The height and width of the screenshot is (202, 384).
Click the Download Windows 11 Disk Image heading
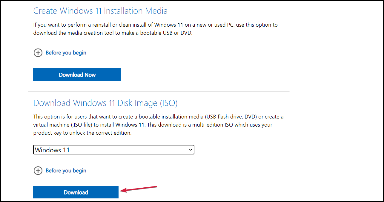click(x=105, y=103)
